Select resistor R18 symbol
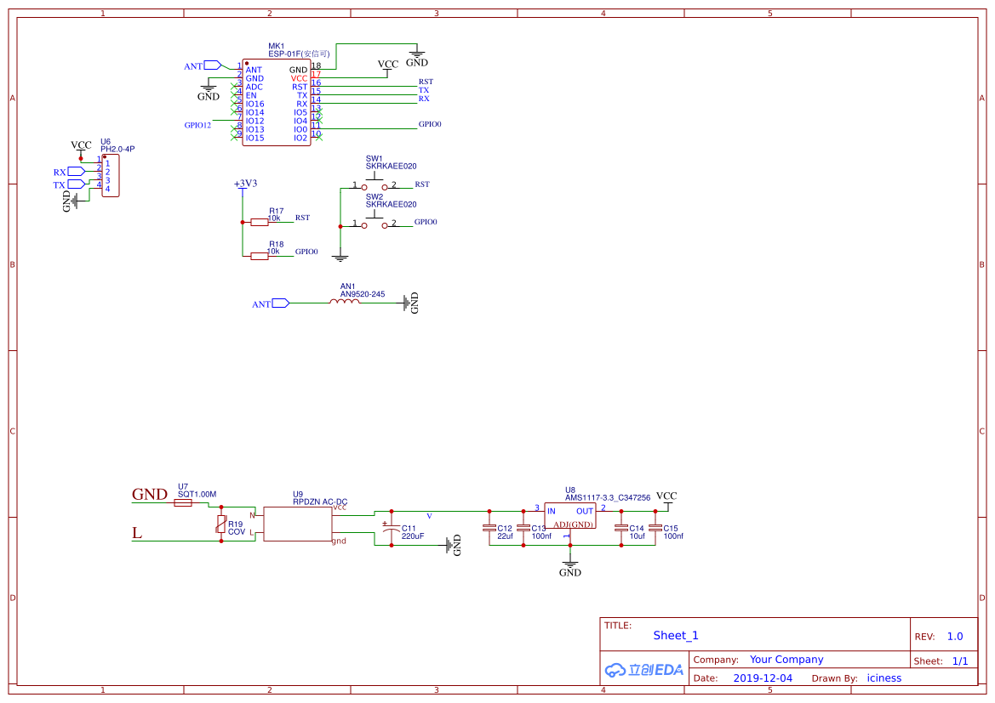Screen dimensions: 995x703 pos(260,256)
